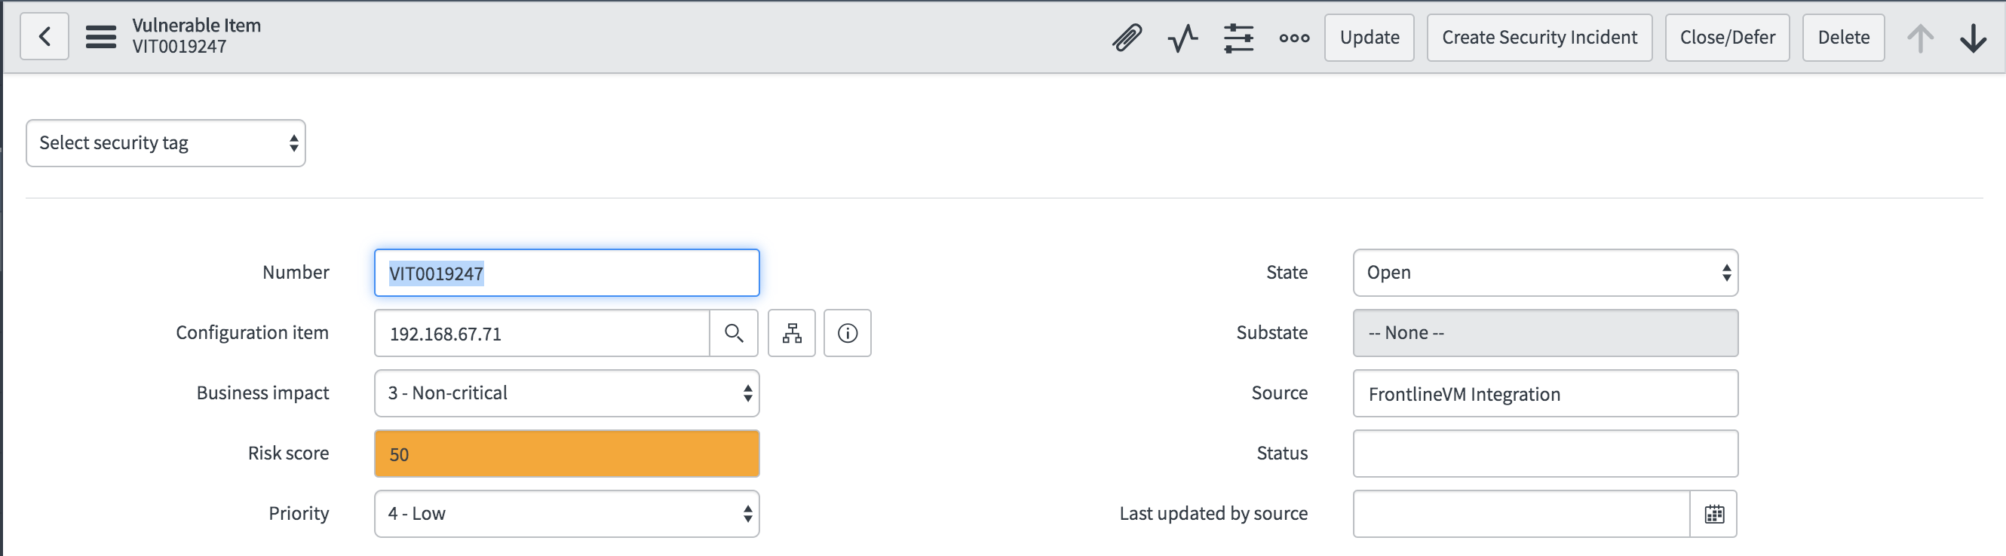
Task: Open the hamburger context menu icon
Action: (100, 37)
